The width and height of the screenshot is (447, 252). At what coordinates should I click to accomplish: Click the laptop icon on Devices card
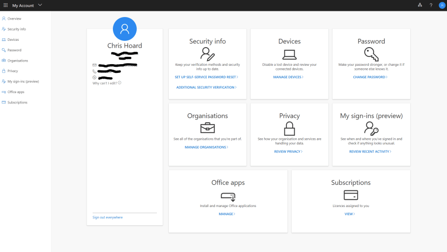[x=289, y=54]
